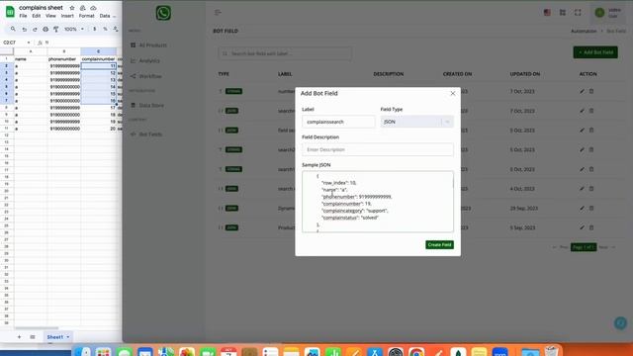The image size is (633, 356).
Task: Star the complains sheet document
Action: pos(72,8)
